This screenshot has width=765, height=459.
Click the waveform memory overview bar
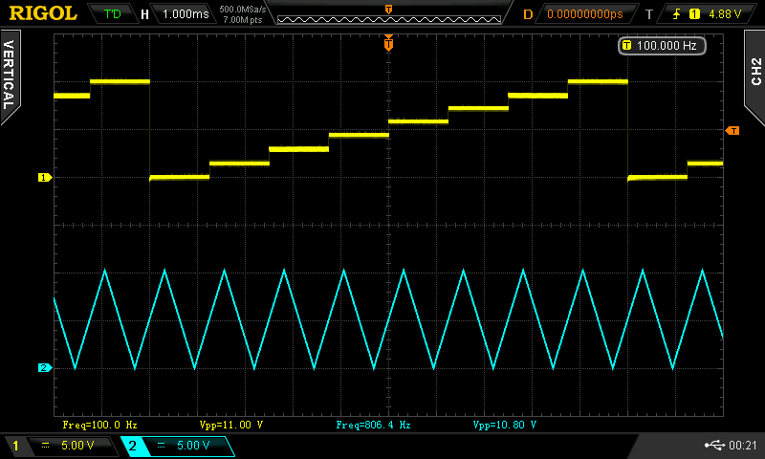388,16
